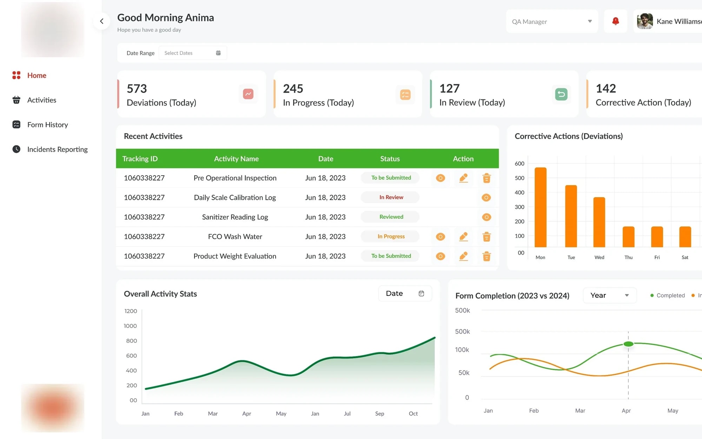Screen dimensions: 702x439
Task: Click the Activity Name column header
Action: coord(236,159)
